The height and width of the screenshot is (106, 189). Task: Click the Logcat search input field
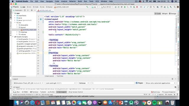pos(113,83)
